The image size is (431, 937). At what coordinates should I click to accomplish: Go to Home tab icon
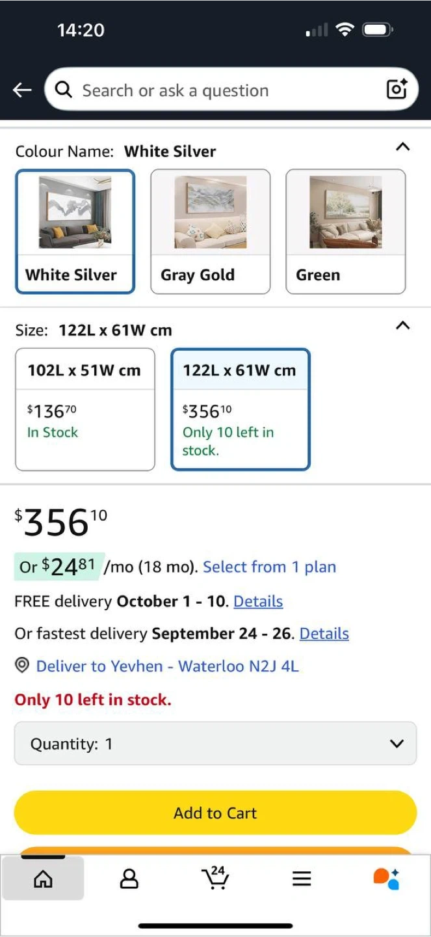(43, 879)
